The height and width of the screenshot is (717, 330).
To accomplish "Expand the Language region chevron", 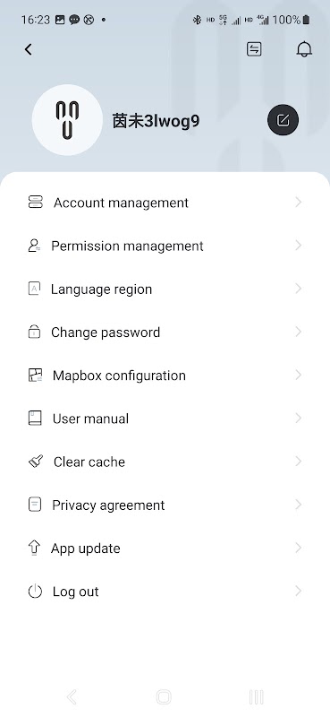I will 299,289.
